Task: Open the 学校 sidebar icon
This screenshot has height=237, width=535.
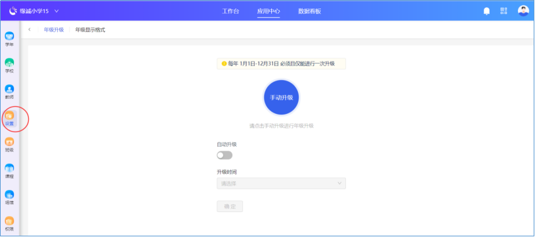Action: point(10,65)
